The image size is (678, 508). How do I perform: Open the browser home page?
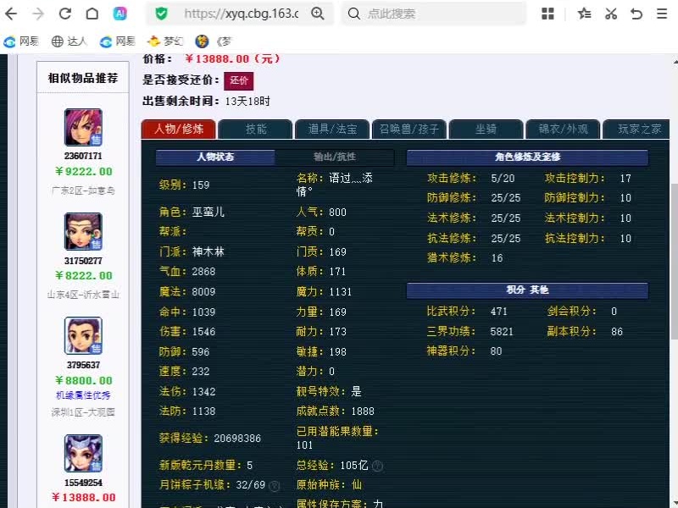[92, 14]
